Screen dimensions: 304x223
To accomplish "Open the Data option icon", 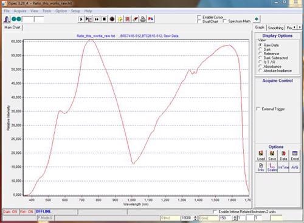I will (283, 156).
